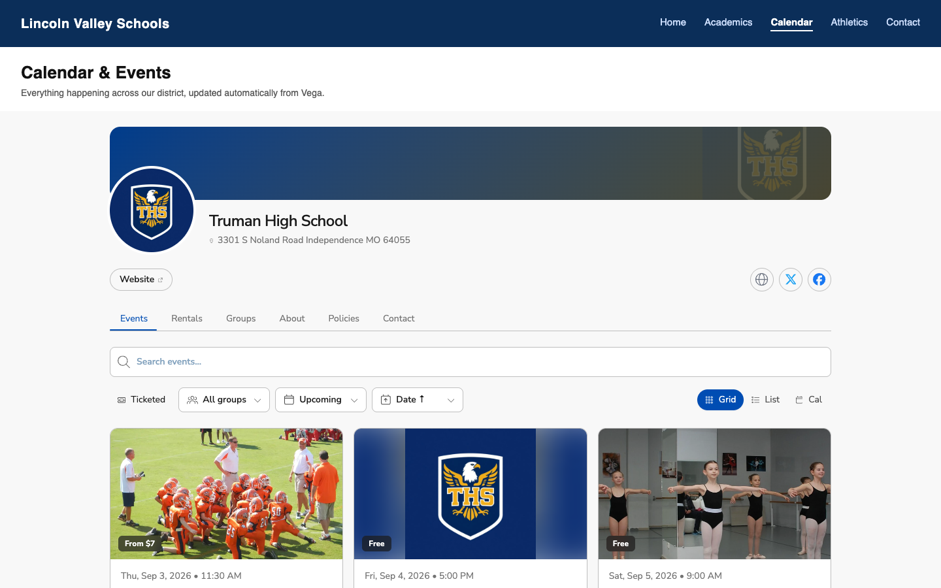Toggle the Ticketed filter
The height and width of the screenshot is (588, 941).
(141, 400)
